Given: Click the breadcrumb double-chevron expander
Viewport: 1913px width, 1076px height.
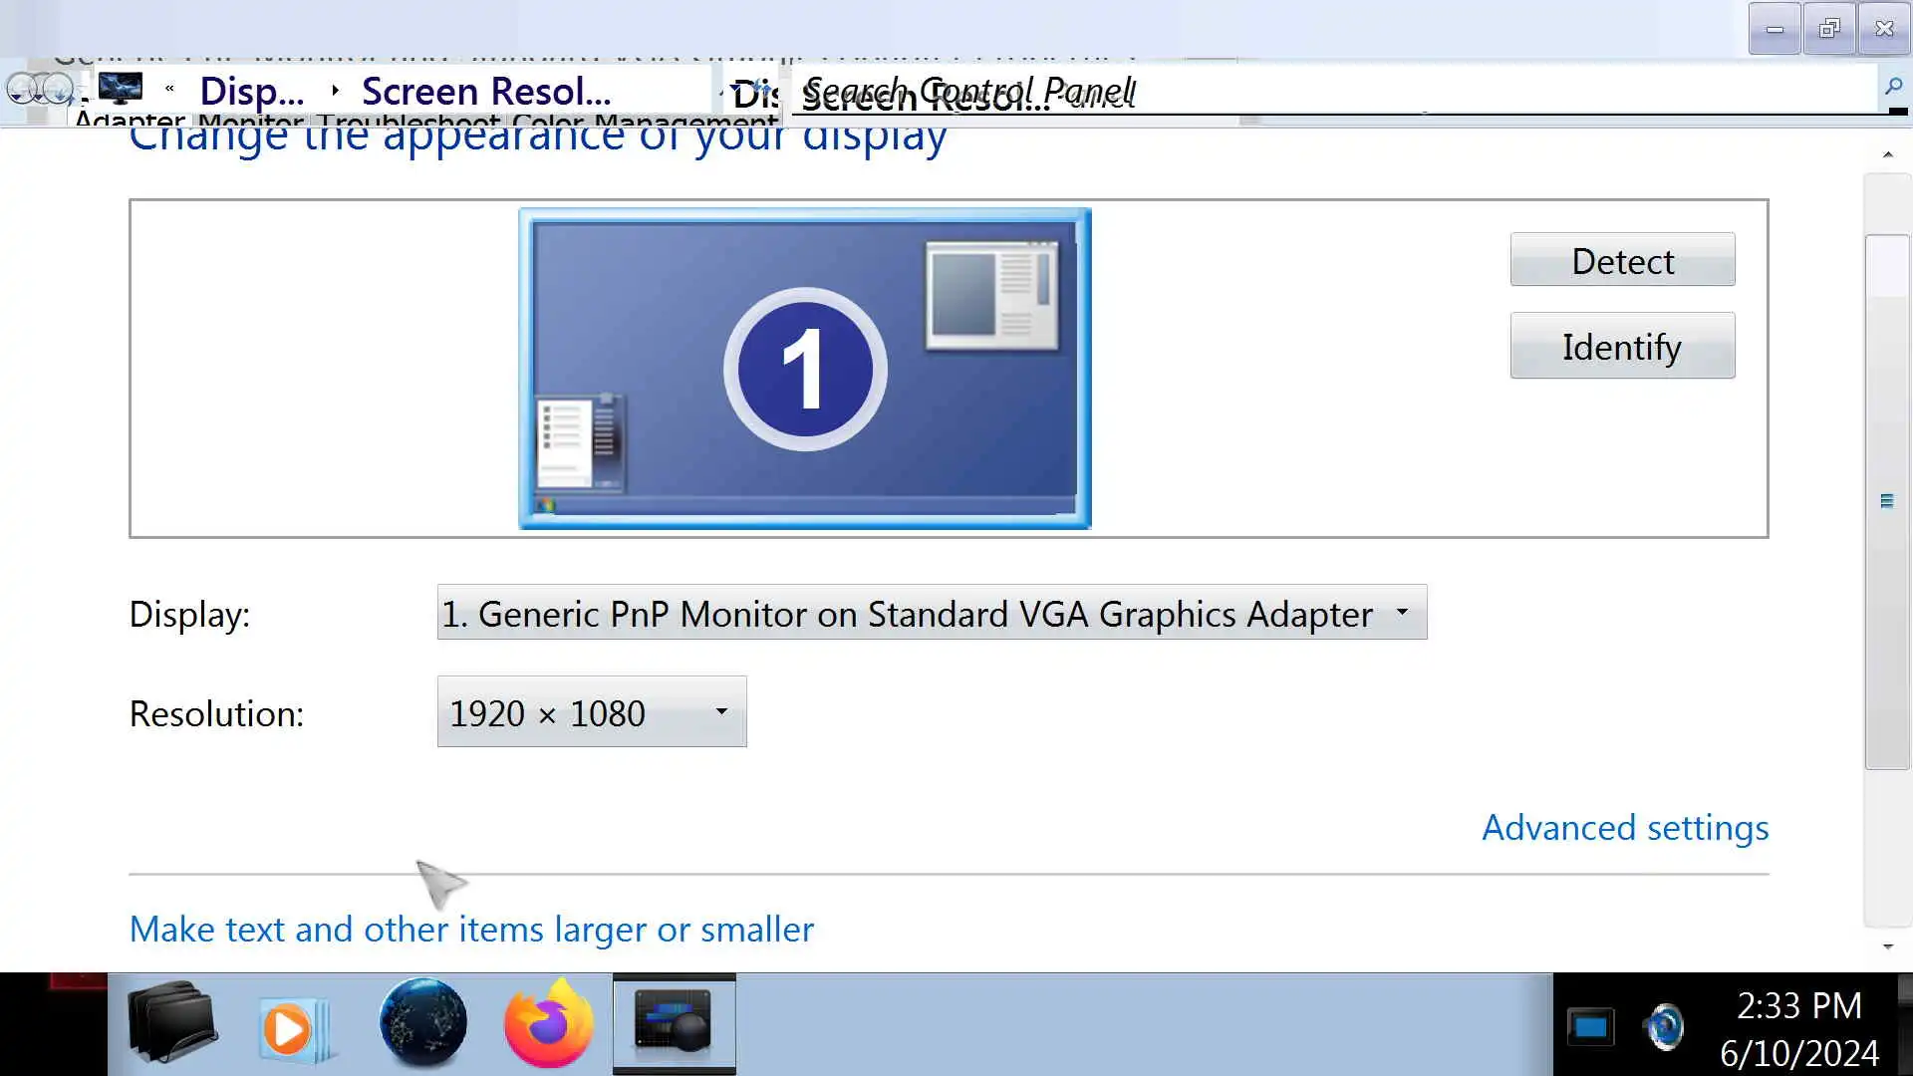Looking at the screenshot, I should click(169, 89).
